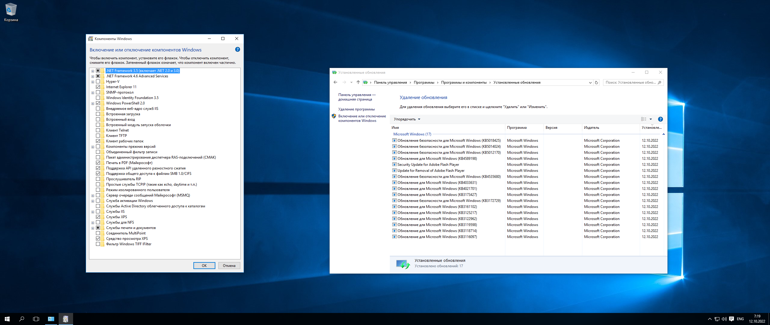Expand the Службы IIS tree node
770x325 pixels.
[93, 212]
